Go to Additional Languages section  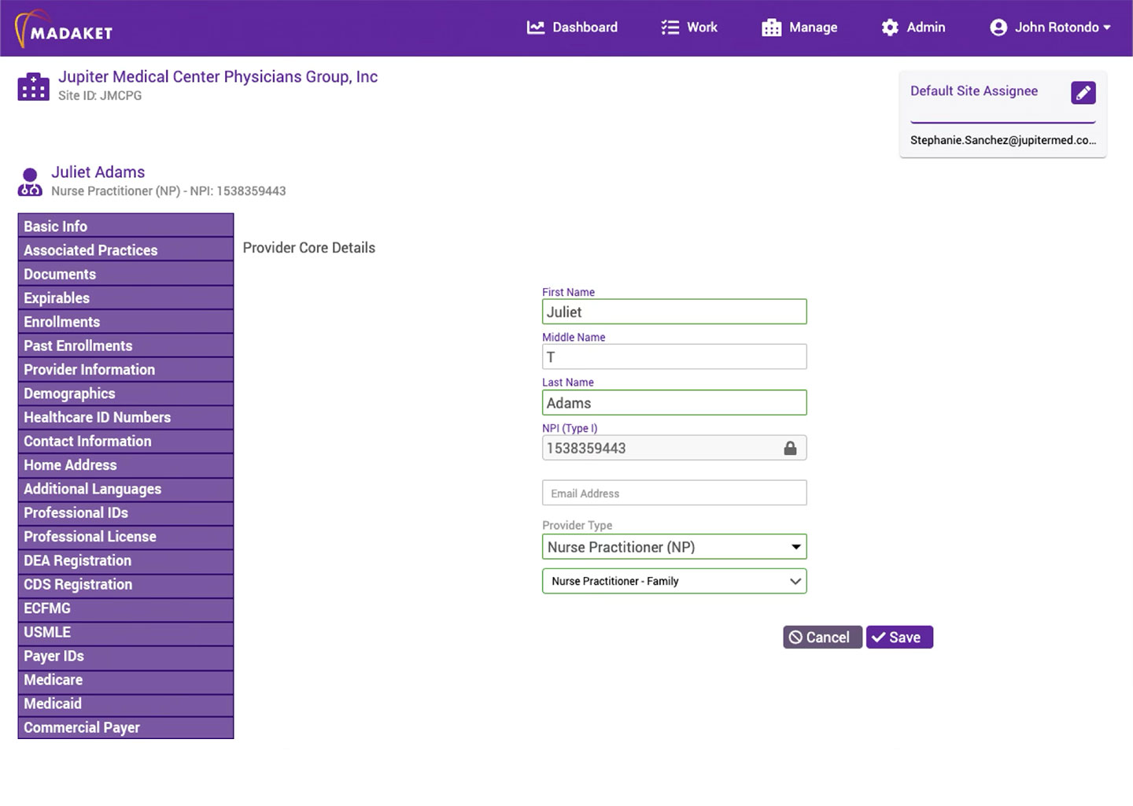point(126,489)
